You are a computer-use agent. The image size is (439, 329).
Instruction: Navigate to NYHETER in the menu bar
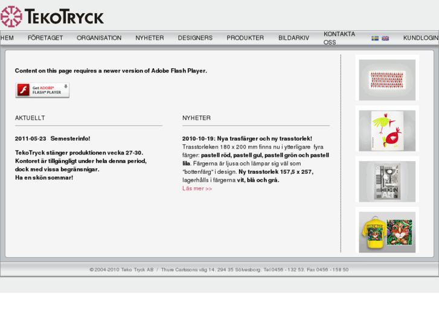(x=150, y=38)
